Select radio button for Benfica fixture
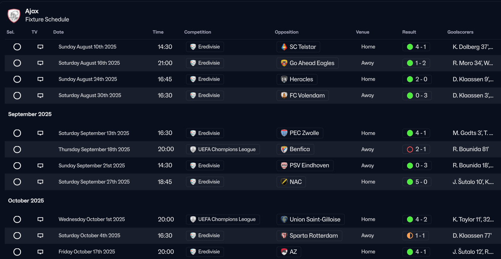 [x=17, y=150]
